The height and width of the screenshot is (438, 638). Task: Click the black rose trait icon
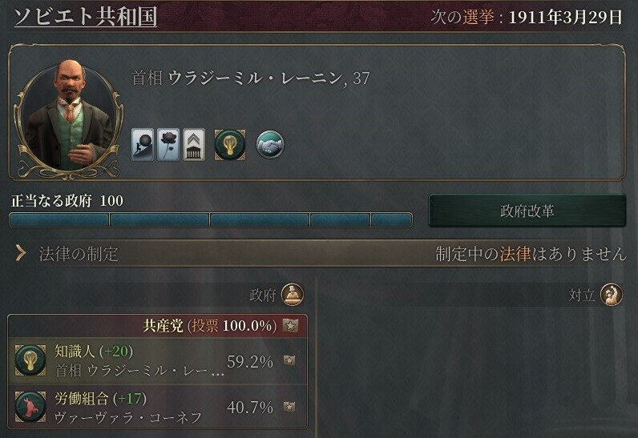[168, 144]
